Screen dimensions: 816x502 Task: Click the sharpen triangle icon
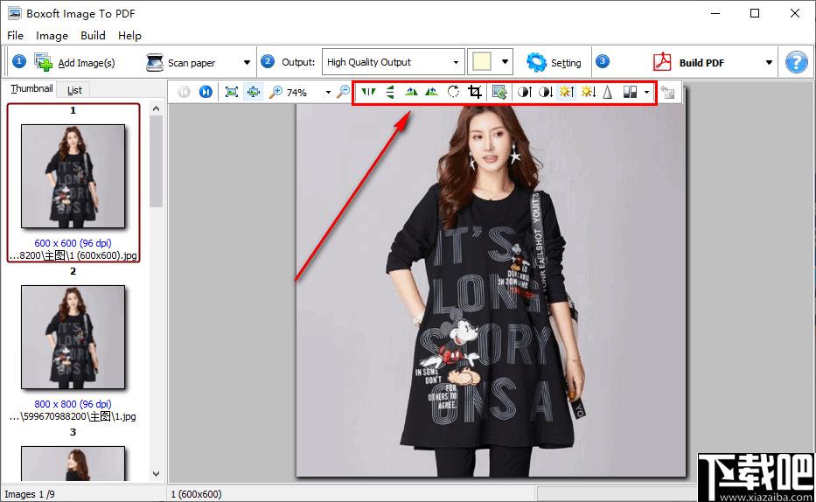pyautogui.click(x=607, y=92)
